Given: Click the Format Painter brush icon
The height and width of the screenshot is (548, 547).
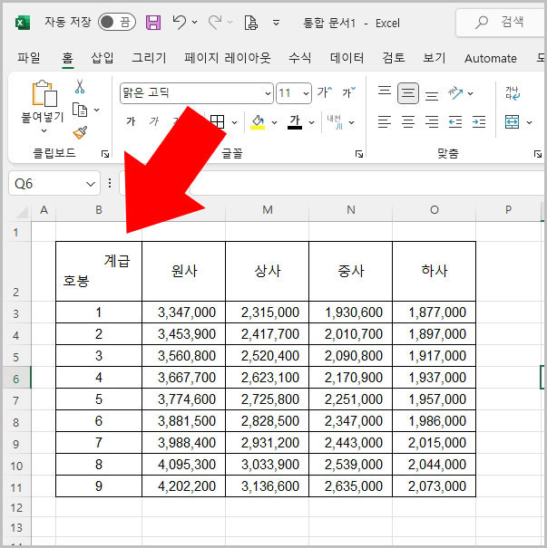Looking at the screenshot, I should 80,132.
